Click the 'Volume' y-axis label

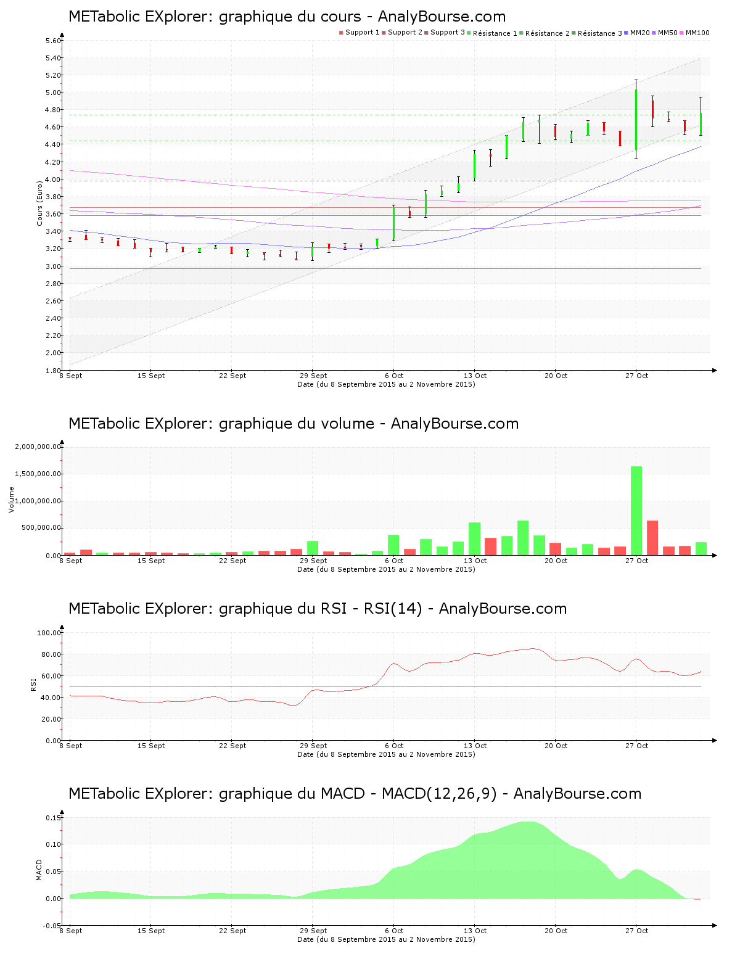click(12, 500)
